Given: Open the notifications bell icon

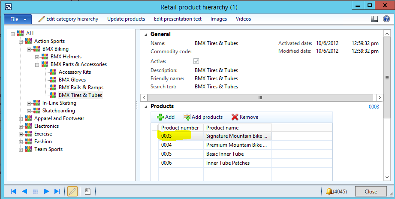Looking at the screenshot, I should [x=329, y=191].
